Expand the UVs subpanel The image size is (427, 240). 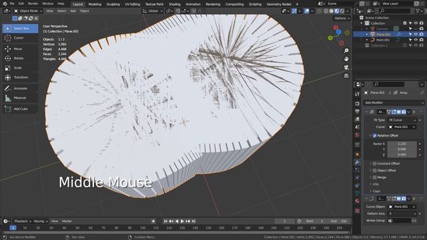(375, 184)
